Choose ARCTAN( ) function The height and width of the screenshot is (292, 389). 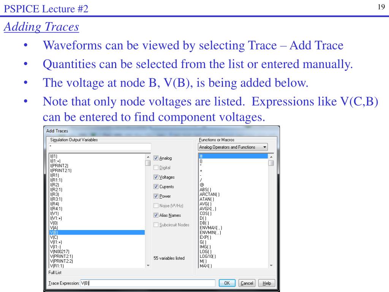[210, 194]
